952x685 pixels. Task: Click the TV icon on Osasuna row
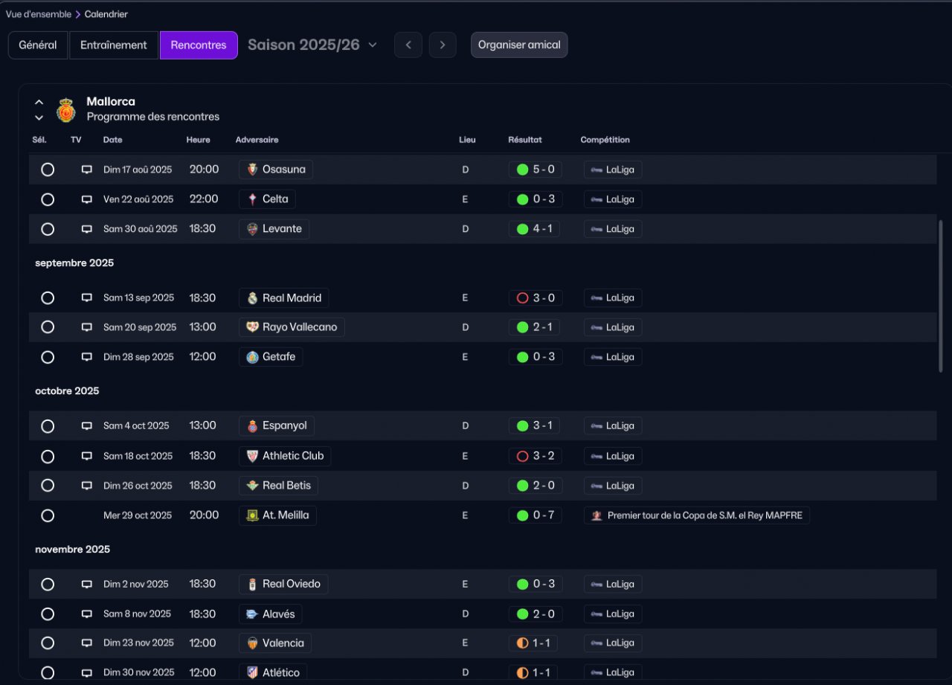click(x=87, y=170)
